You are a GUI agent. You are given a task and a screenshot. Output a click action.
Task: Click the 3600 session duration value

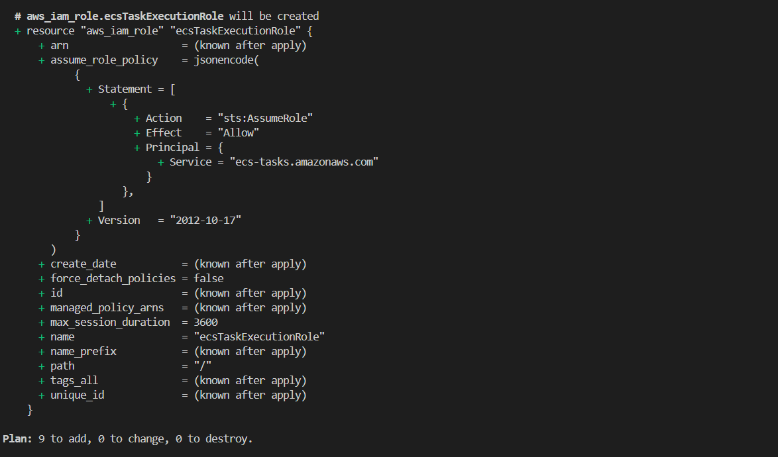point(205,322)
